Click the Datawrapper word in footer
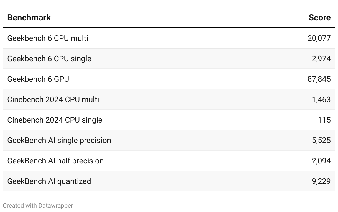 [56, 206]
